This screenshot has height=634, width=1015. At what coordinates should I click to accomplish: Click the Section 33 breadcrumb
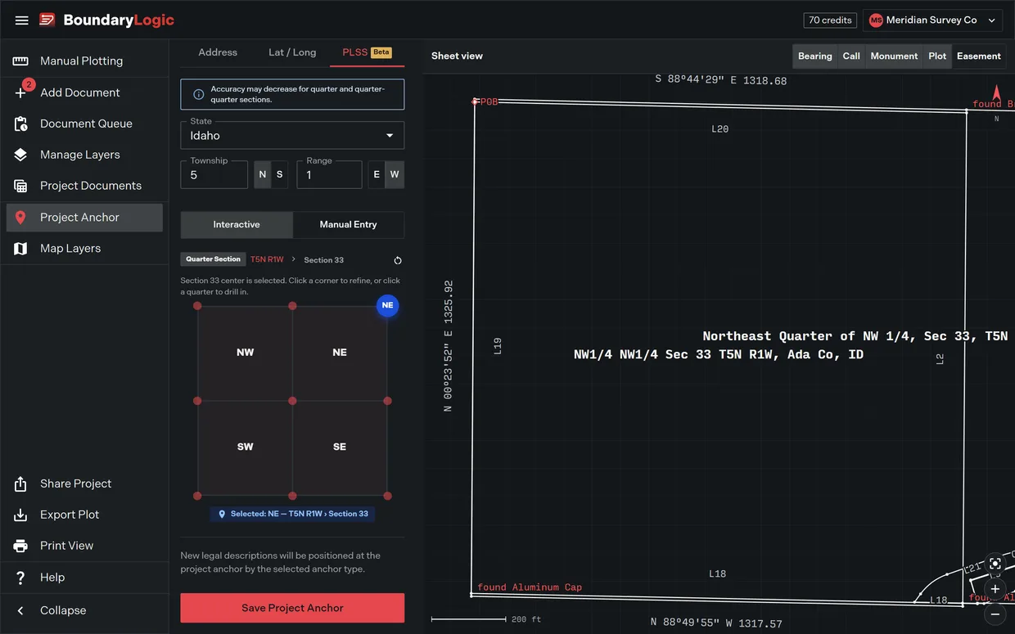coord(324,260)
